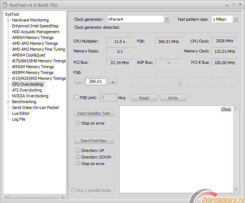Click the SysTool root node
The image size is (245, 203).
point(12,14)
